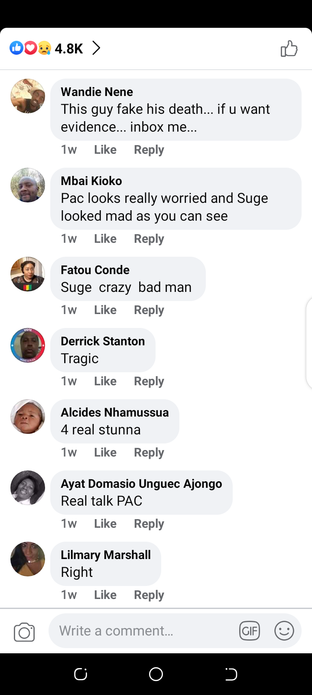Reply to Derrick Stanton's comment
312x695 pixels.
149,381
